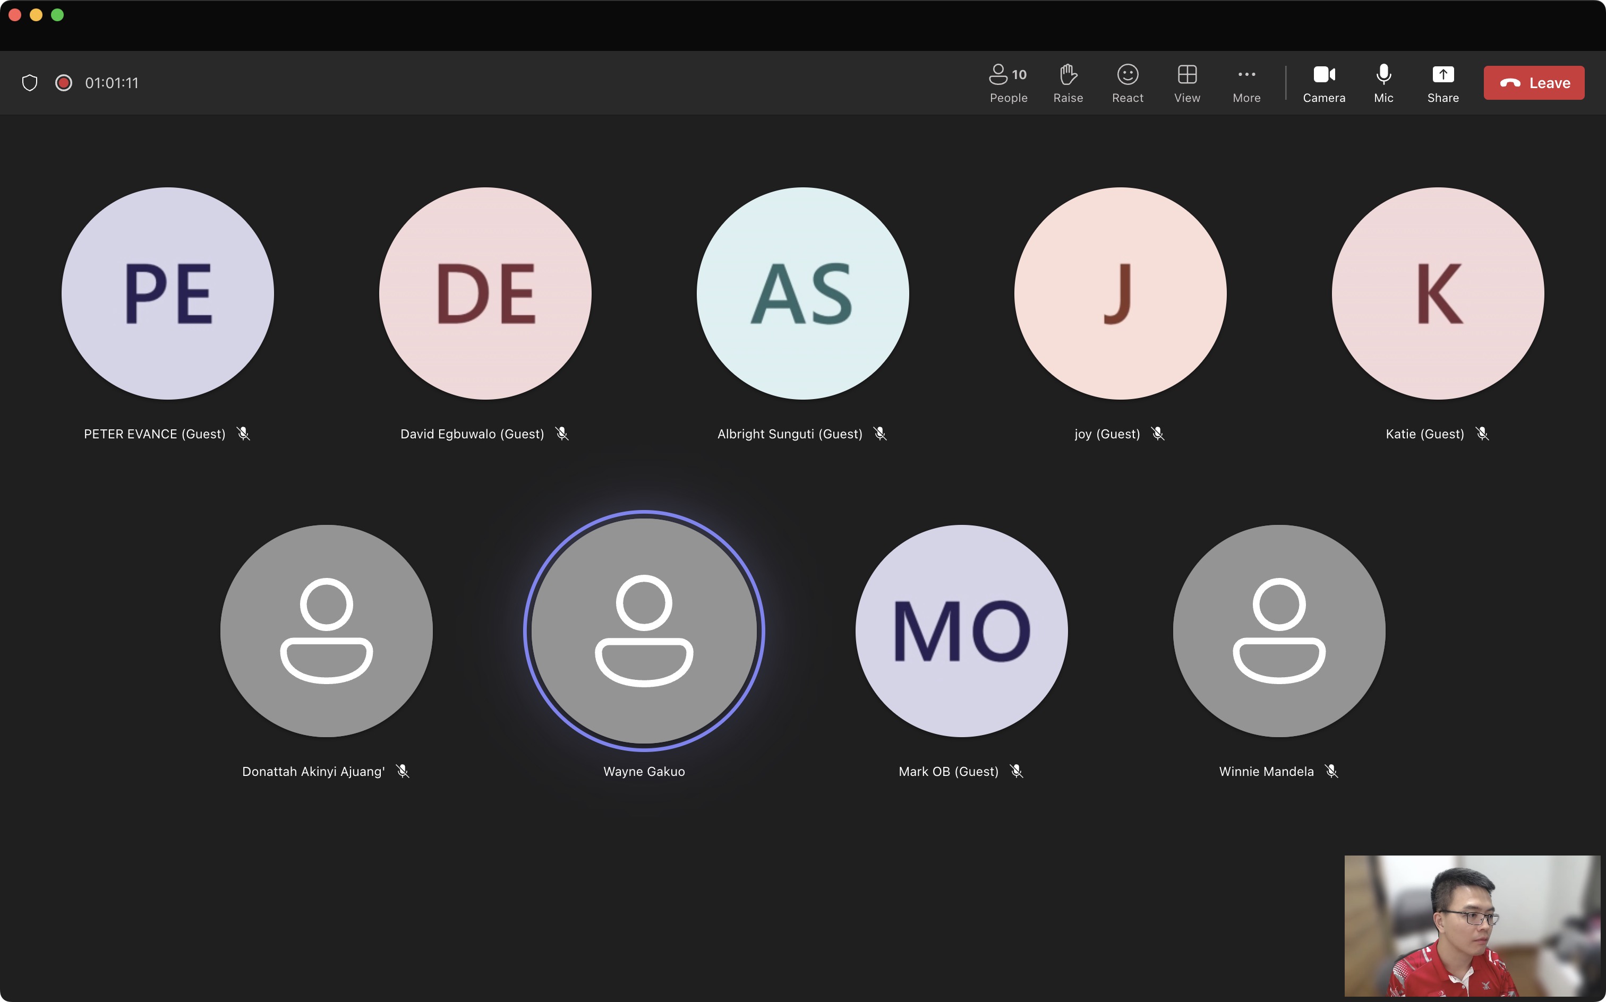Click muted mic icon beside David Egbuwalo
The width and height of the screenshot is (1606, 1002).
click(562, 434)
